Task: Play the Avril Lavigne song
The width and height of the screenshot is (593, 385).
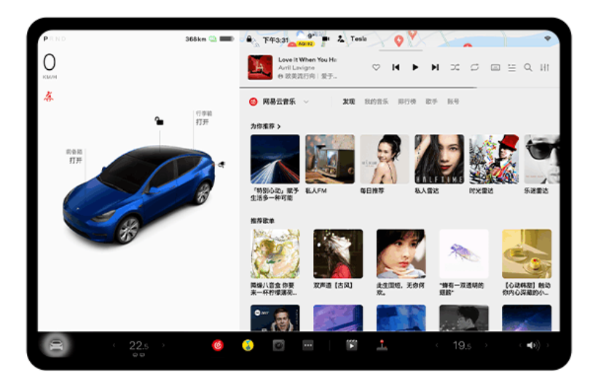Action: (415, 67)
